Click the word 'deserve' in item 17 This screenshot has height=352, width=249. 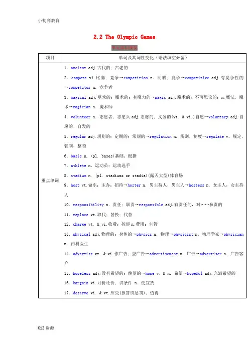tap(80, 293)
